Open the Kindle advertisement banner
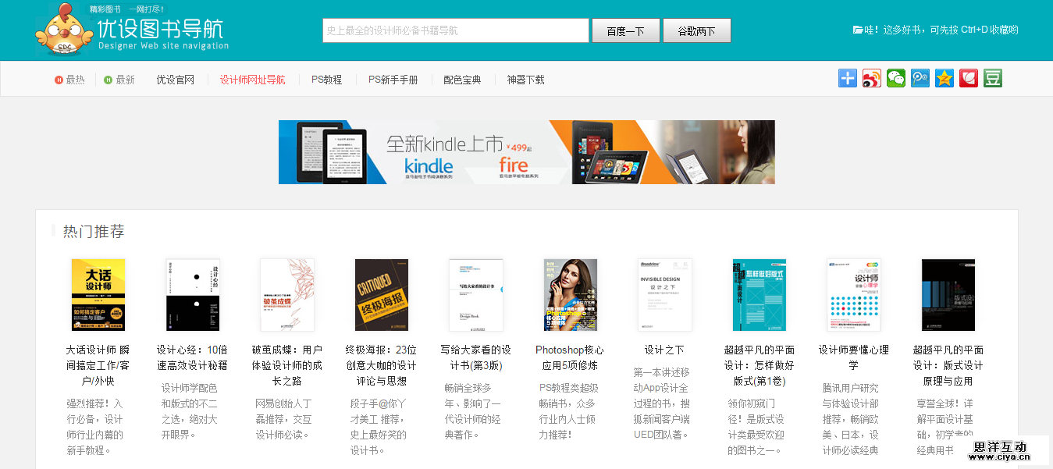 [x=527, y=152]
